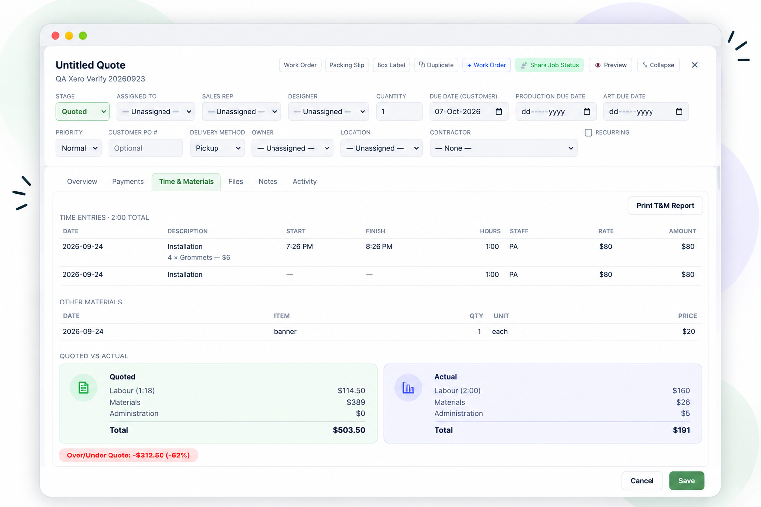
Task: Click the Packing Slip button
Action: pos(347,65)
